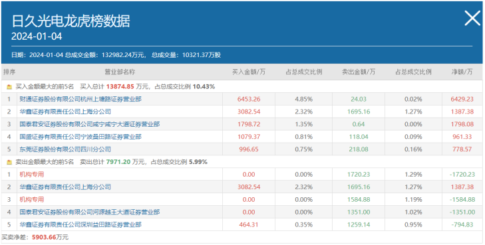
Task: Click the 营业部名称 column header
Action: [120, 72]
